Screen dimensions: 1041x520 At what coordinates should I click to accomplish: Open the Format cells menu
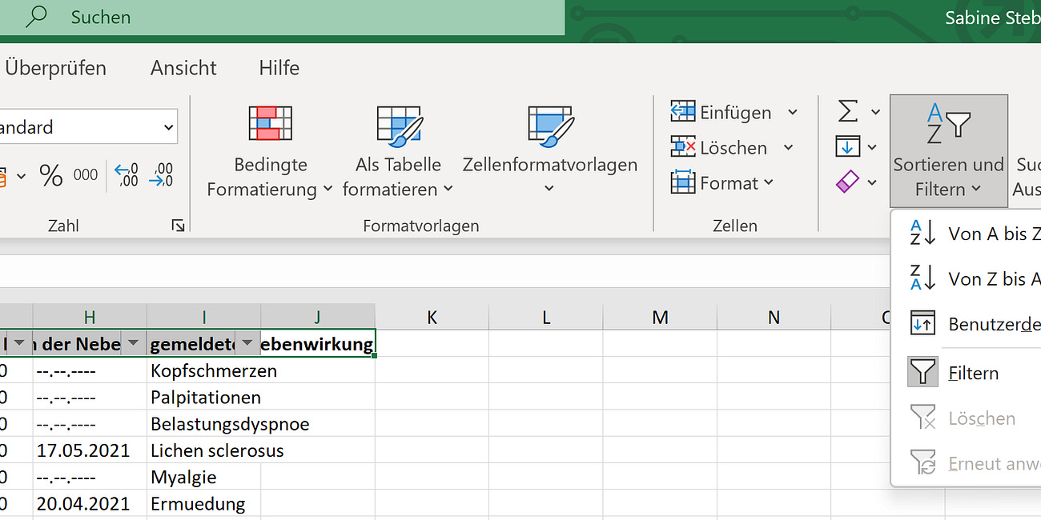[722, 183]
